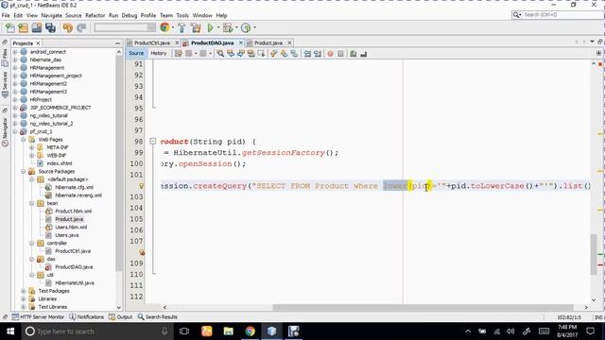Click the New Project toolbar icon
Viewport: 605px width, 340px height.
tap(23, 27)
